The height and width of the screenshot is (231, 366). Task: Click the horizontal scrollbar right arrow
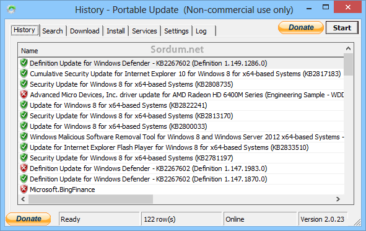coord(338,199)
